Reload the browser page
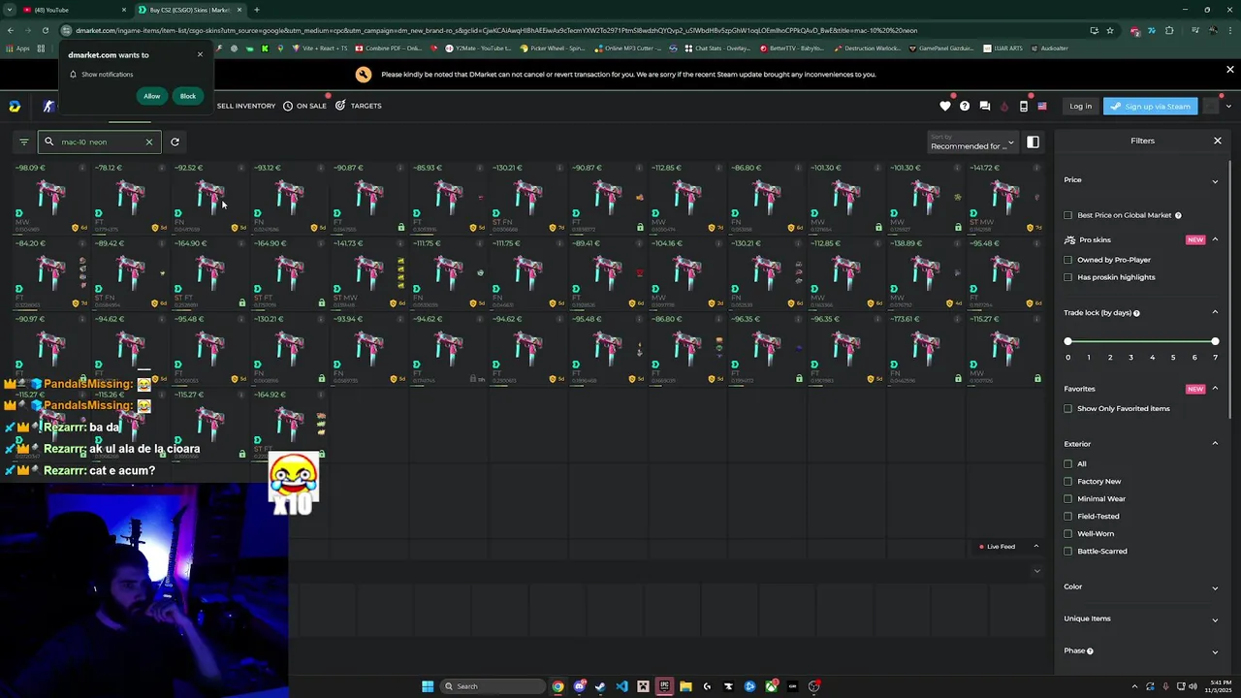 (45, 30)
